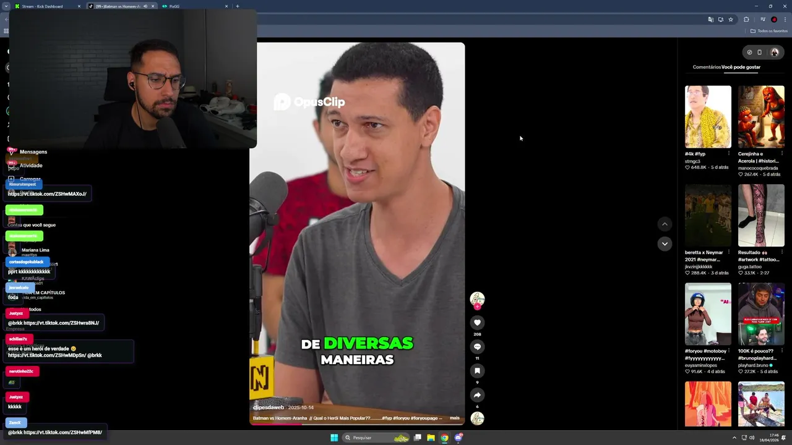792x445 pixels.
Task: Open the motoboy helmet video thumbnail
Action: [x=708, y=314]
